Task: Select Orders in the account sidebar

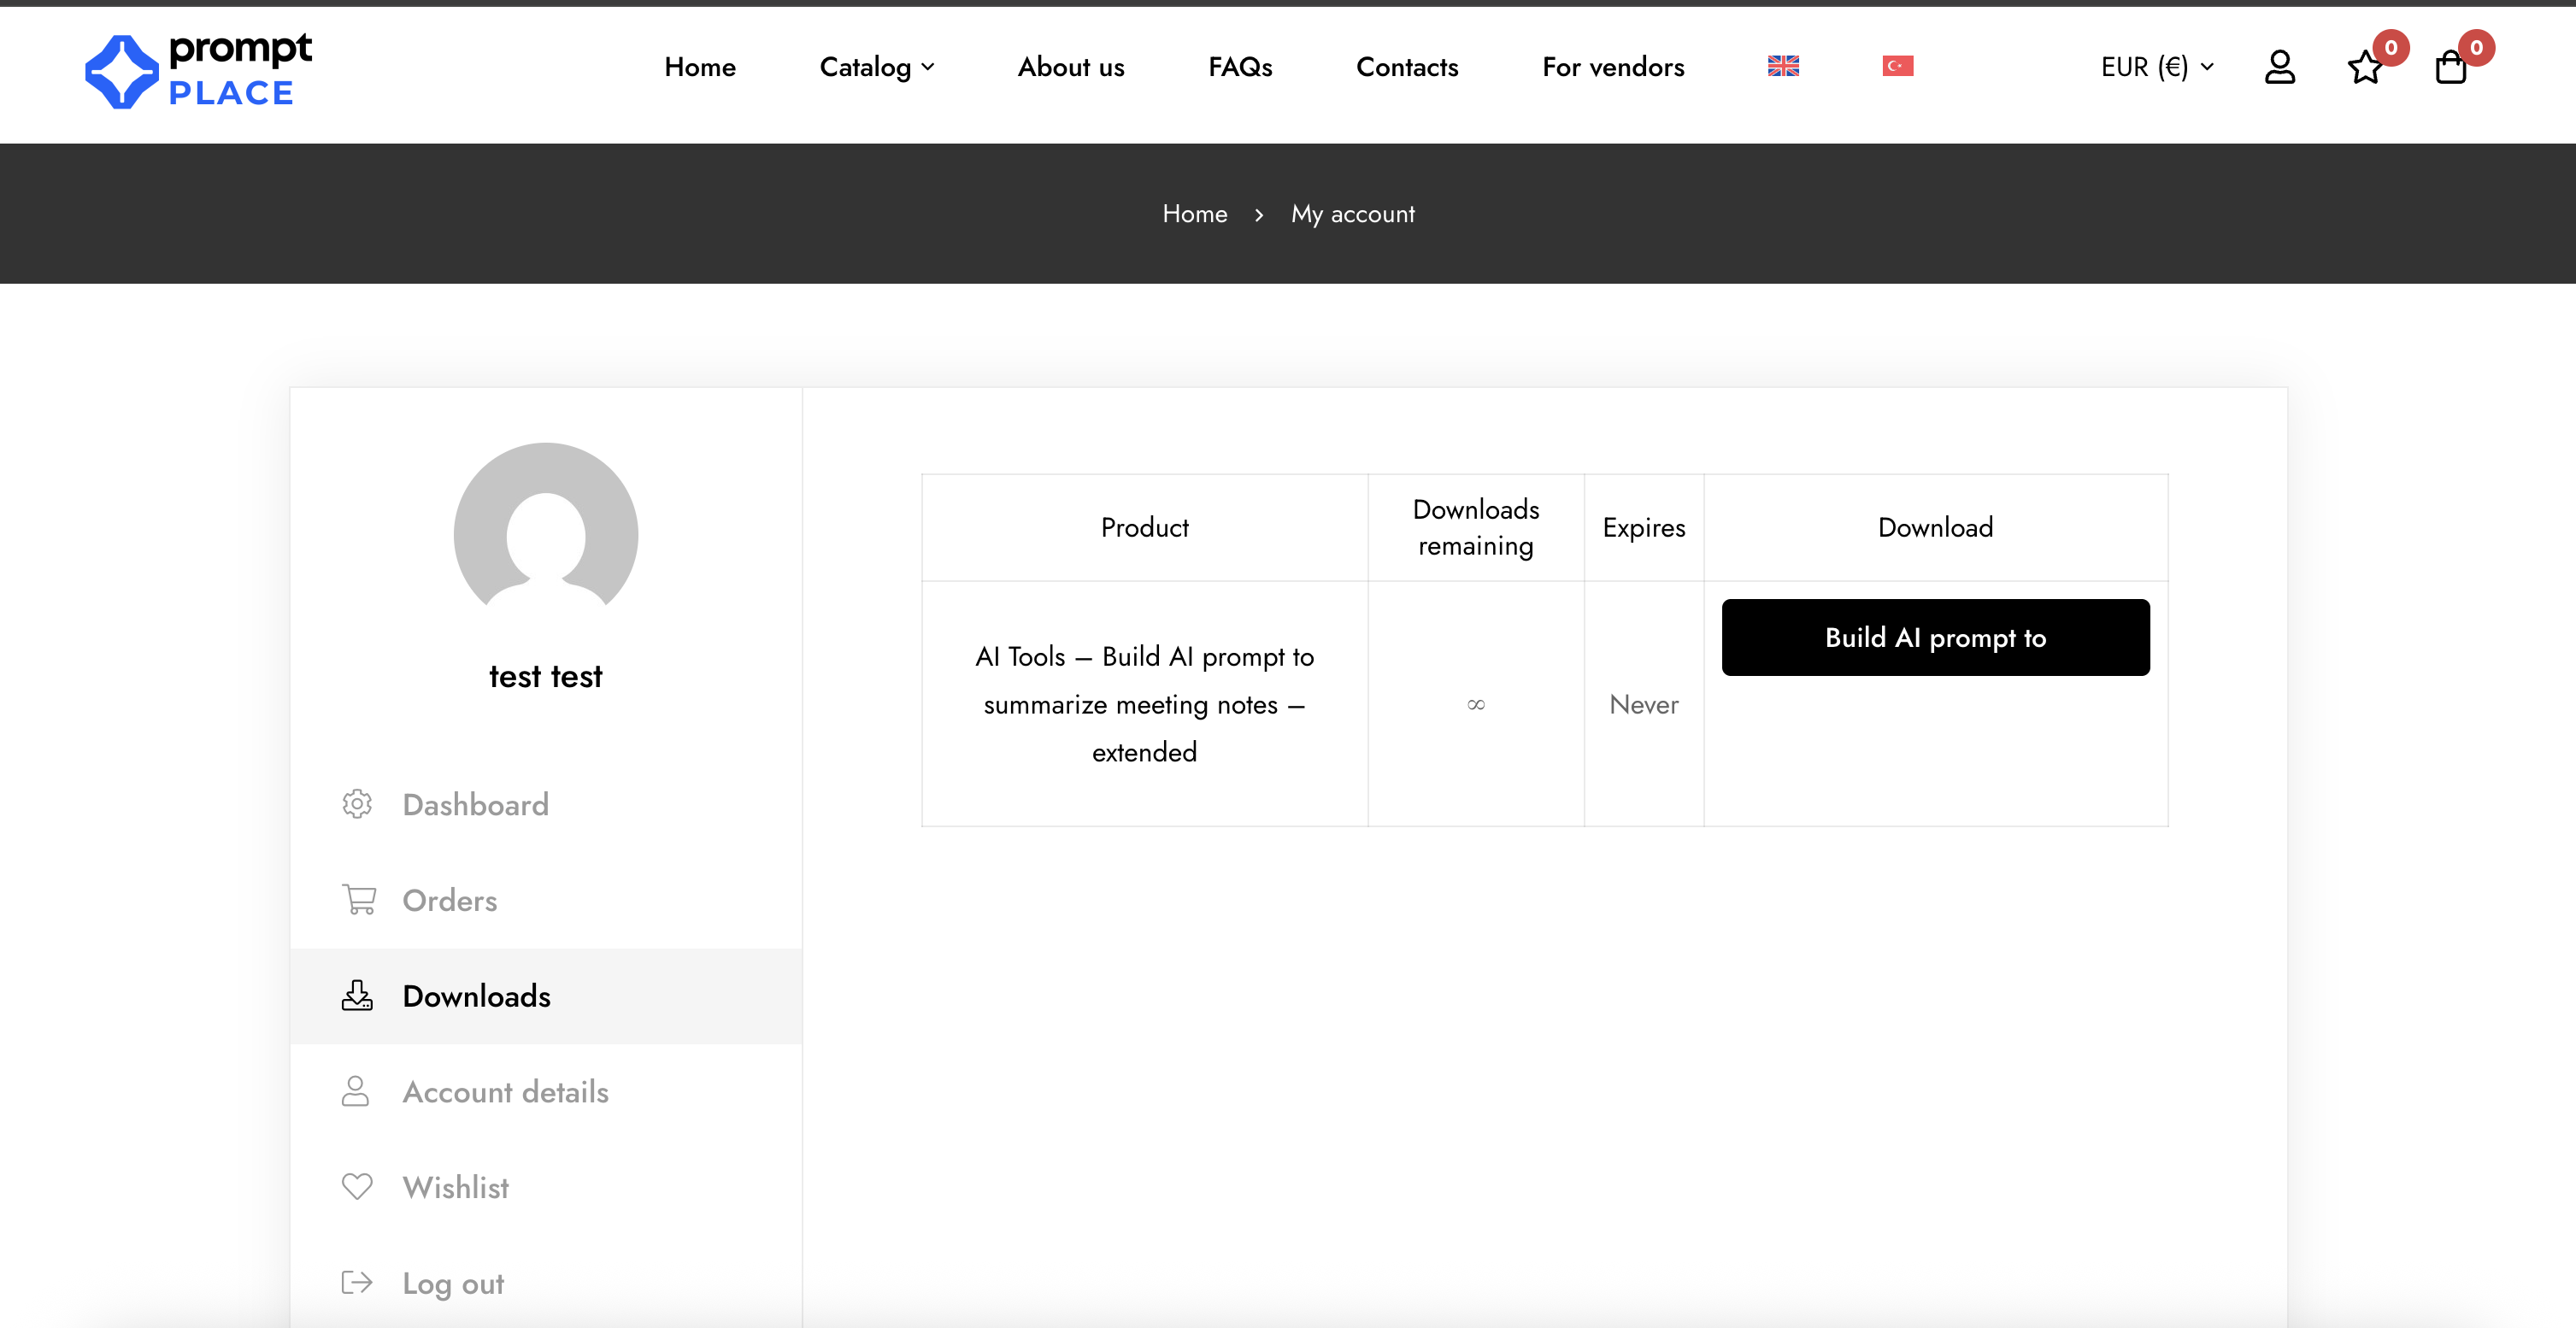Action: coord(546,900)
